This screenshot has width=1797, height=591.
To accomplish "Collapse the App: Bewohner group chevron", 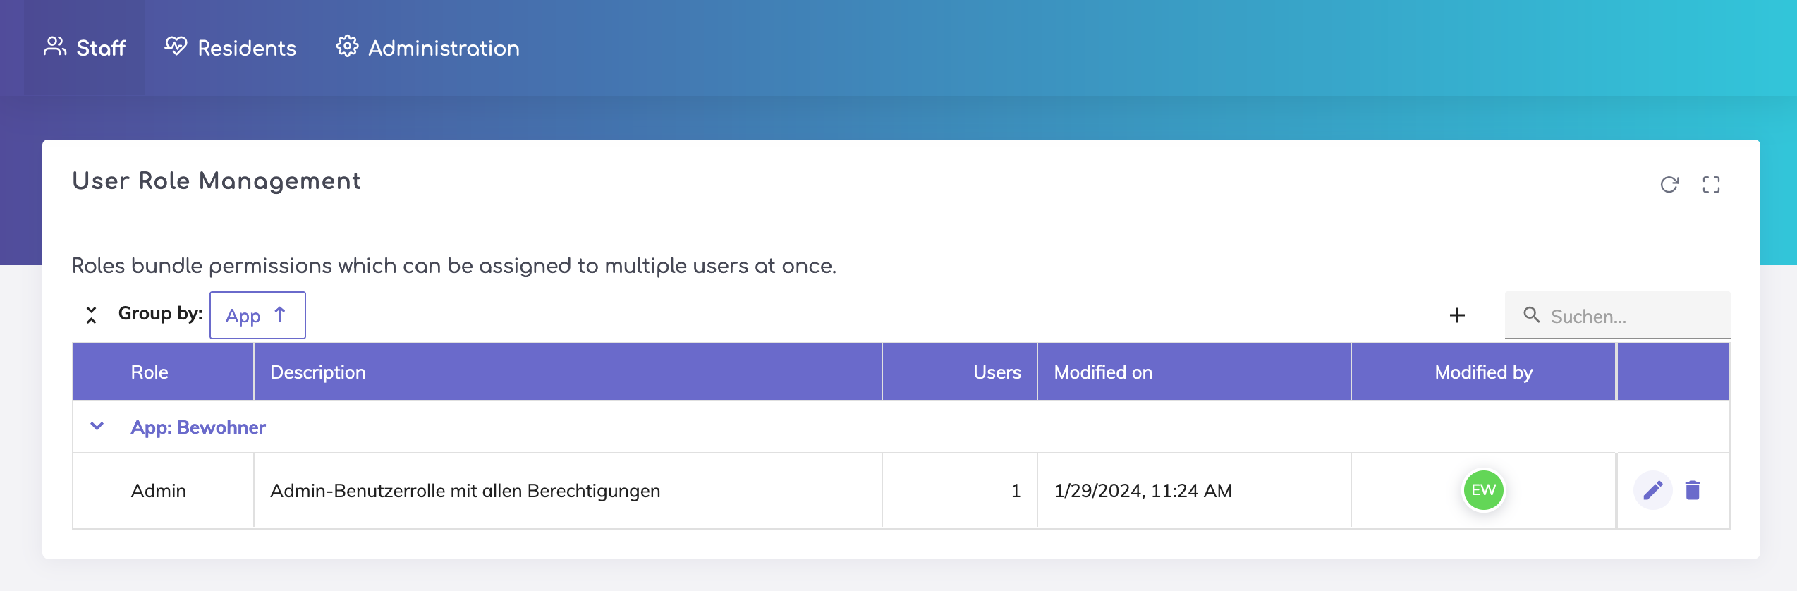I will (97, 427).
